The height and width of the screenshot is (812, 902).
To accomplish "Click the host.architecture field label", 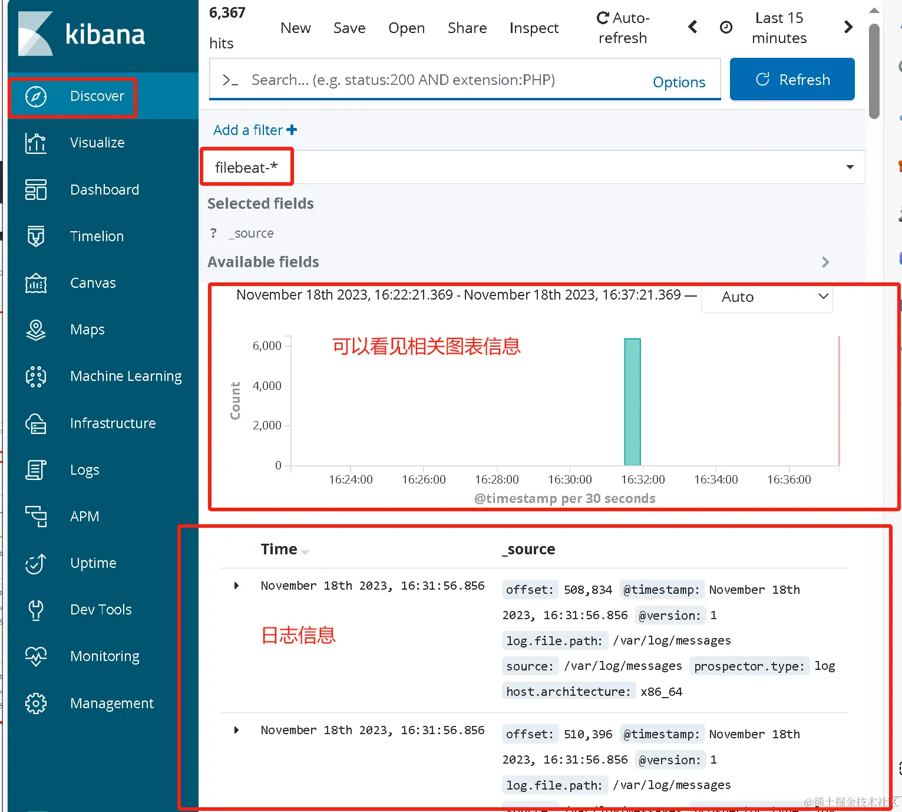I will tap(569, 692).
